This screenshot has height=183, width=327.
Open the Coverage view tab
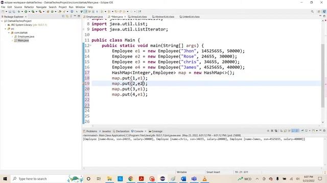pyautogui.click(x=155, y=131)
